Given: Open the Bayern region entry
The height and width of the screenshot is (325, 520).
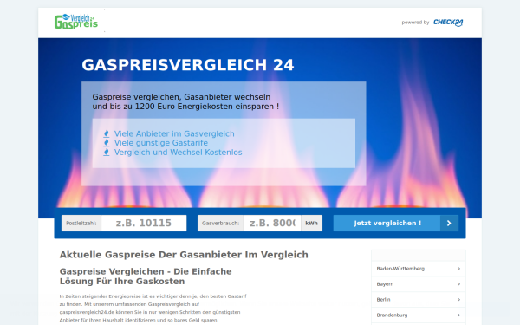Looking at the screenshot, I should coord(419,284).
